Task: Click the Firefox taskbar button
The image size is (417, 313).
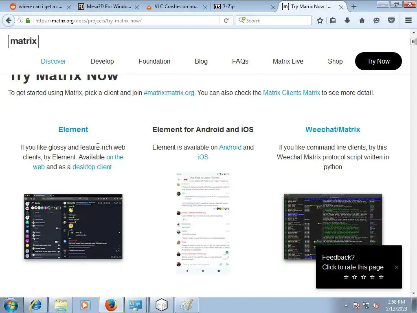Action: (x=111, y=305)
